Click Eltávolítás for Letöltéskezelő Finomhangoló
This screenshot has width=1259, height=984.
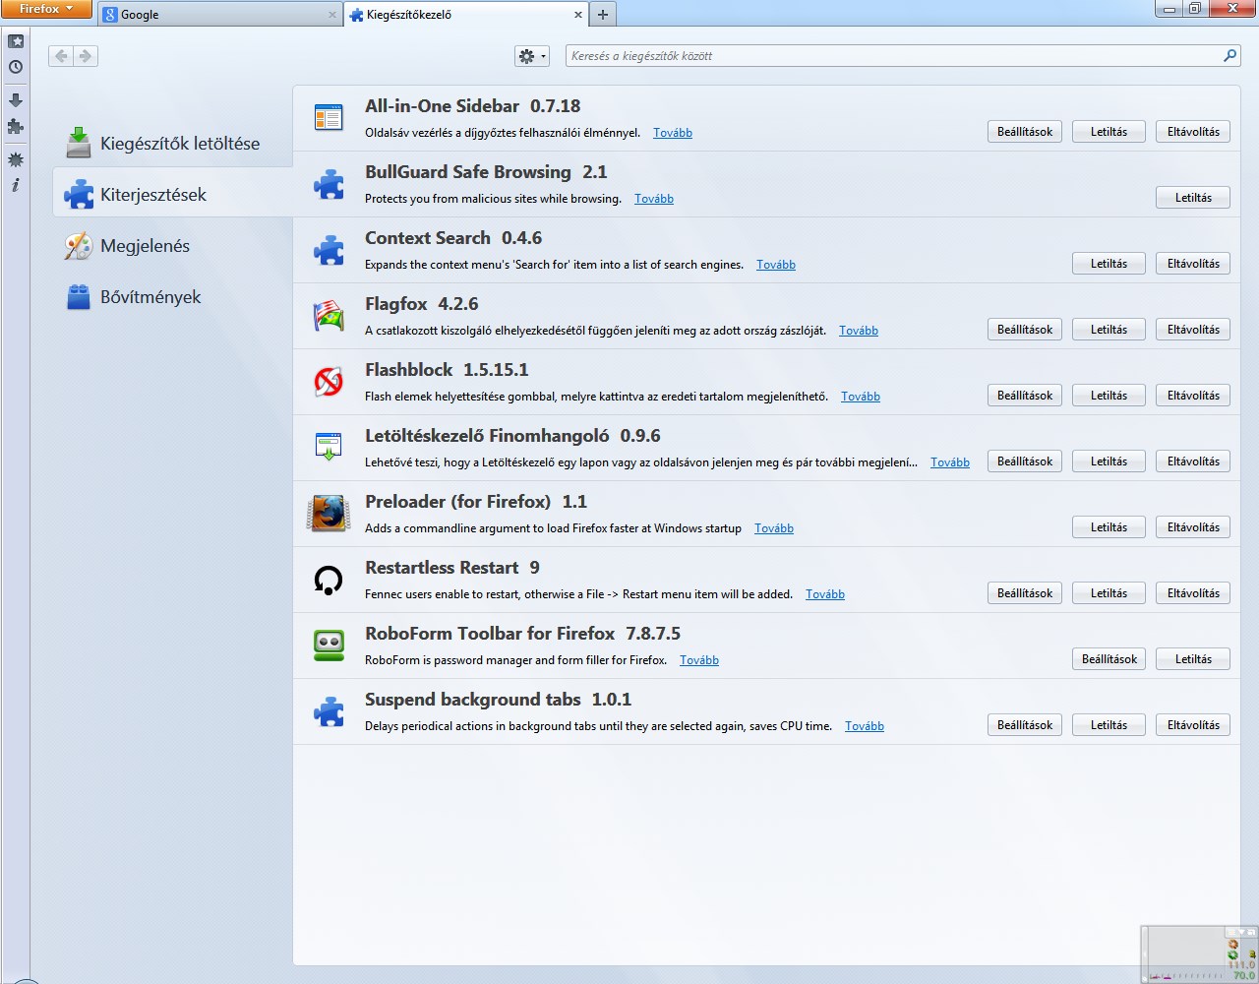pos(1193,461)
